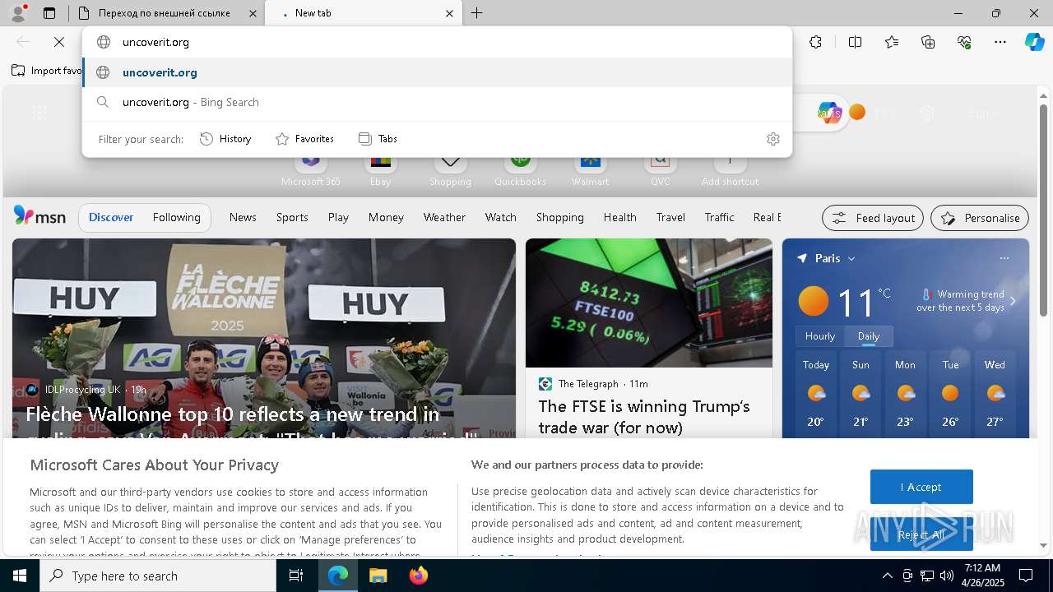The height and width of the screenshot is (592, 1053).
Task: Launch Firefox from taskbar
Action: [418, 576]
